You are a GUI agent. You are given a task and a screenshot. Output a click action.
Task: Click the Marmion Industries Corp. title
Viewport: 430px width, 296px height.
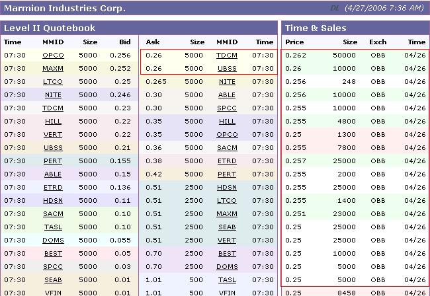pyautogui.click(x=65, y=8)
